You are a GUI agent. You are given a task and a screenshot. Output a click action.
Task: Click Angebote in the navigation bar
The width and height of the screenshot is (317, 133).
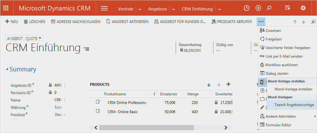point(158,9)
